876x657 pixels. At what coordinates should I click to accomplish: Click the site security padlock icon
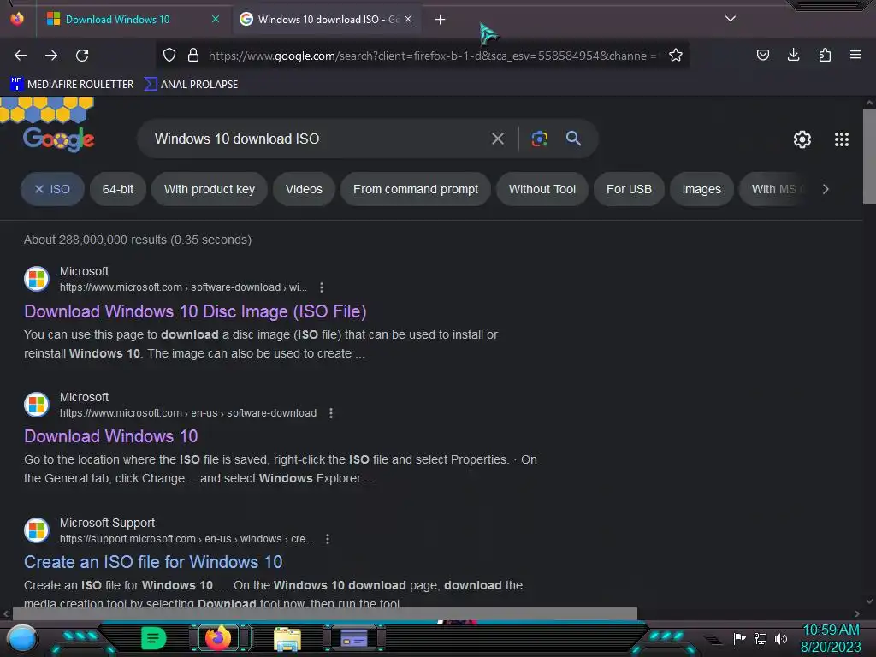pos(193,55)
